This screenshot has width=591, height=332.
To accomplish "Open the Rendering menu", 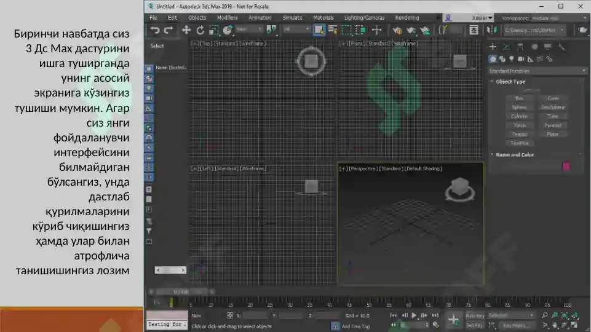I will 407,18.
